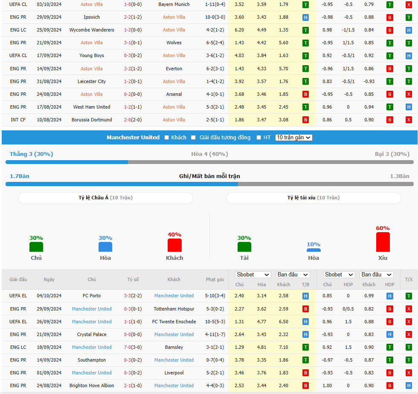The image size is (418, 394).
Task: Click the T/B red B badge in Tottenham Hotspur row
Action: point(305,309)
